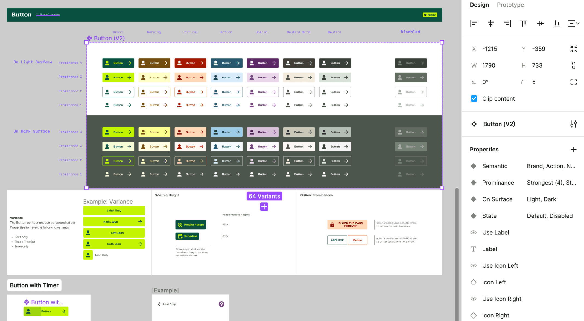Click the align right icon

click(x=507, y=24)
